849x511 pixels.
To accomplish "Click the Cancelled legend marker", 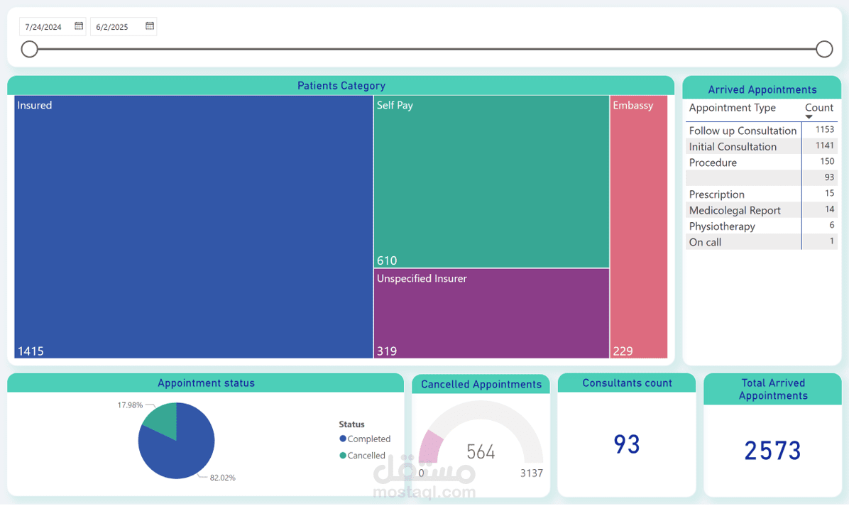I will point(343,455).
